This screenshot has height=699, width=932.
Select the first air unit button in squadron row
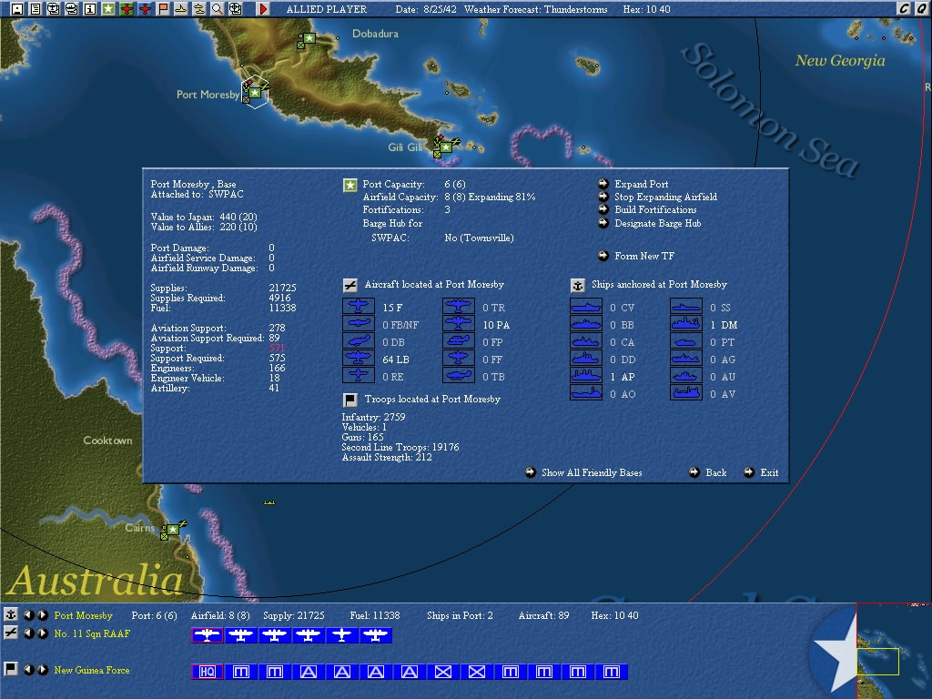pyautogui.click(x=208, y=635)
